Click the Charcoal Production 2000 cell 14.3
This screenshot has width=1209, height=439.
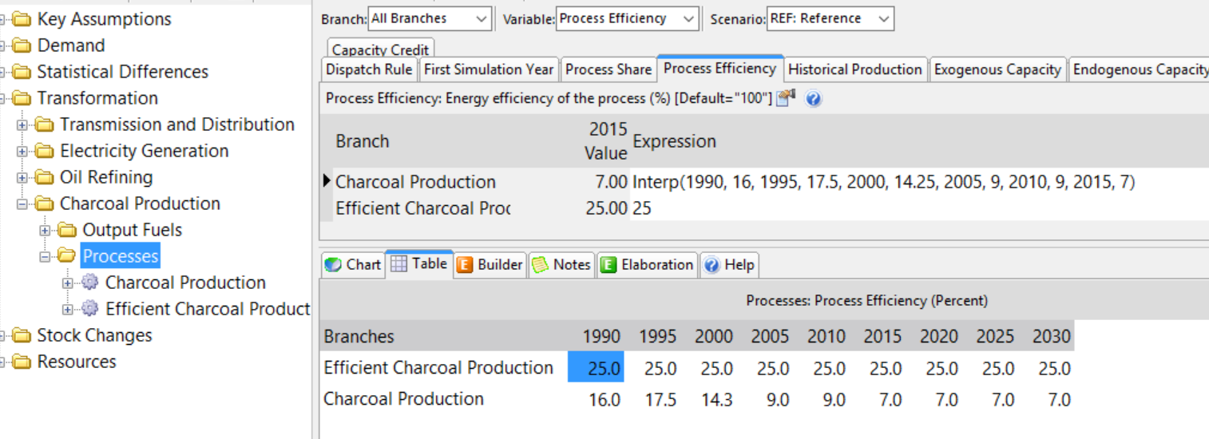717,399
